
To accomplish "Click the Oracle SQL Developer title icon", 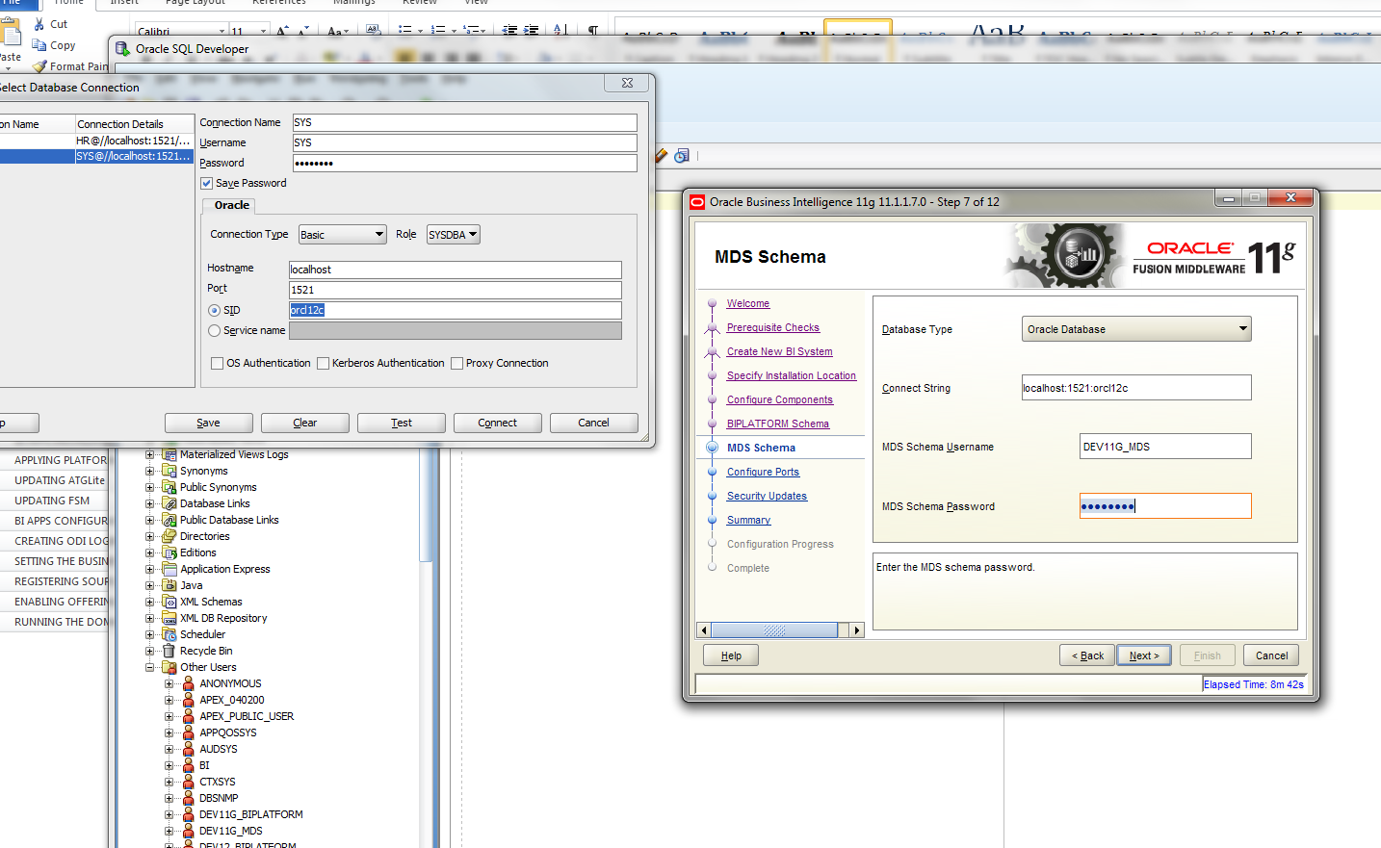I will 122,48.
